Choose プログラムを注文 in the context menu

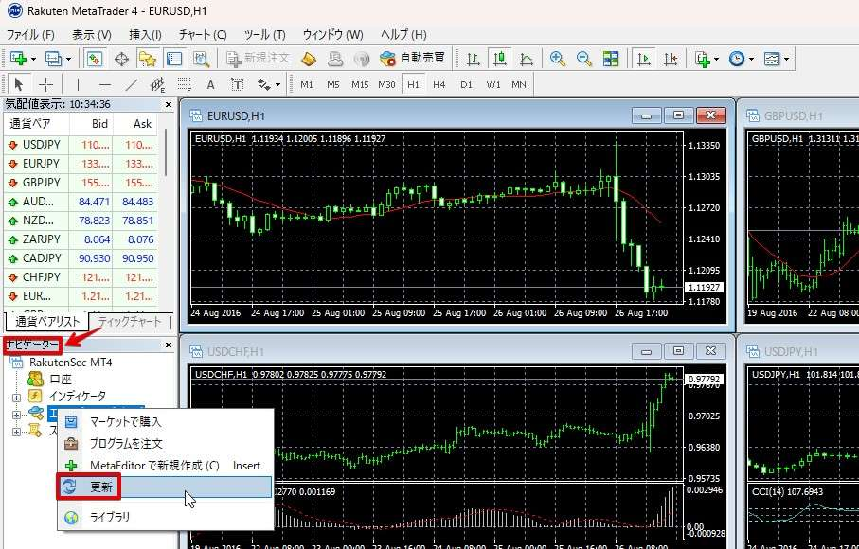point(165,443)
